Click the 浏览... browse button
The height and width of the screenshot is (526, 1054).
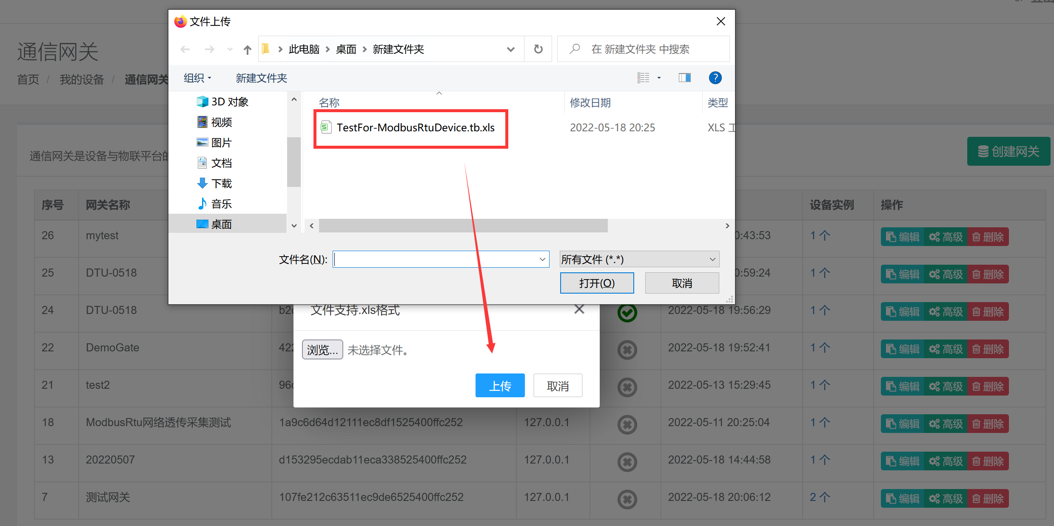click(322, 350)
